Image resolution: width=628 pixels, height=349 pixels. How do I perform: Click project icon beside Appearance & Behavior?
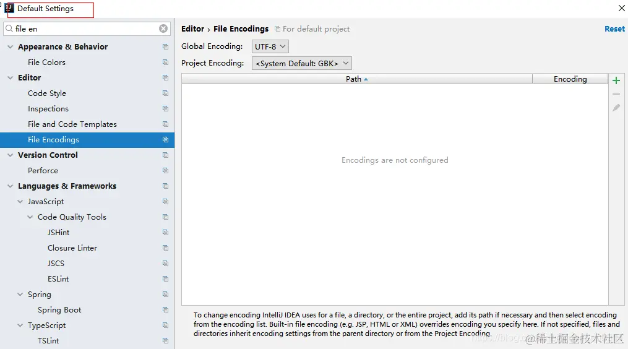click(165, 47)
